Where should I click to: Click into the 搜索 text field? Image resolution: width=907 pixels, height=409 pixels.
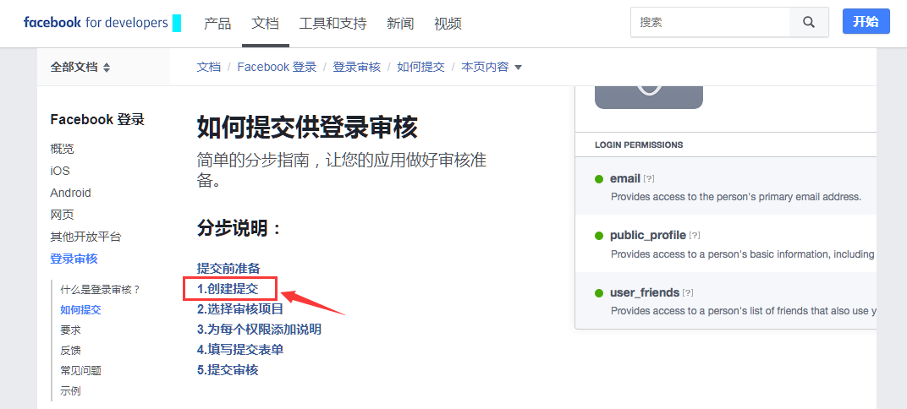(709, 22)
